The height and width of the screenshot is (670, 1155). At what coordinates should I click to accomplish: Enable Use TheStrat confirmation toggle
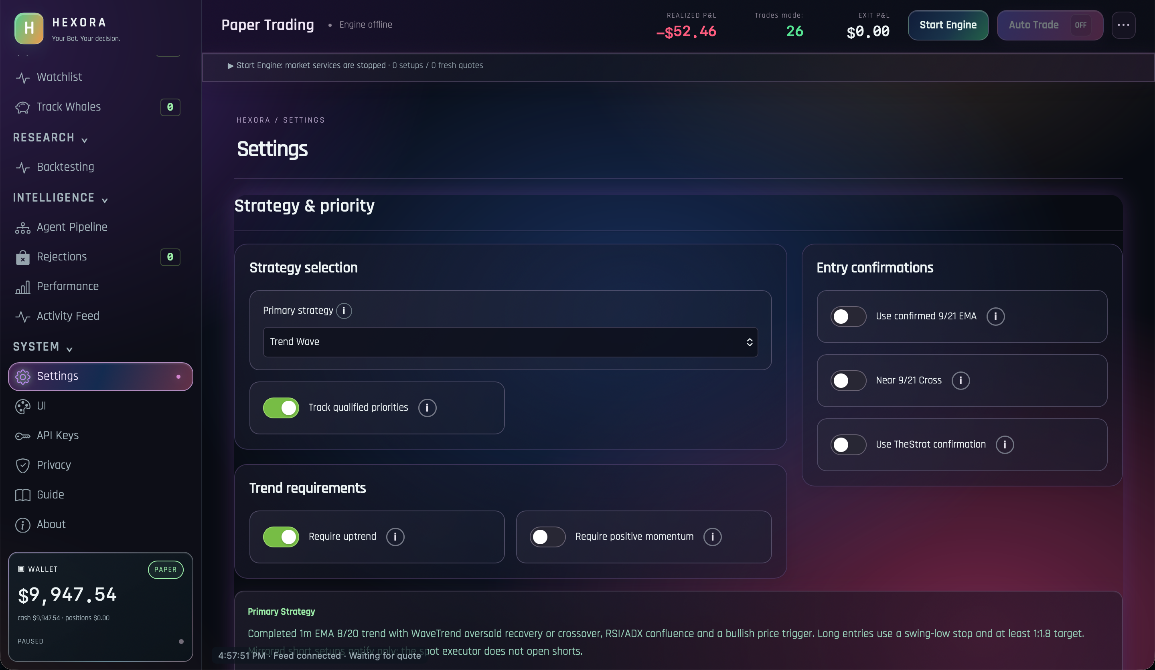click(848, 445)
